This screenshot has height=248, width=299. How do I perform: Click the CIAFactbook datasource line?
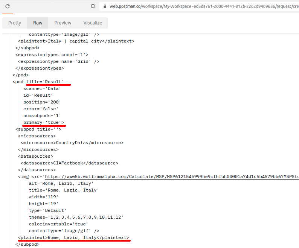click(x=69, y=163)
